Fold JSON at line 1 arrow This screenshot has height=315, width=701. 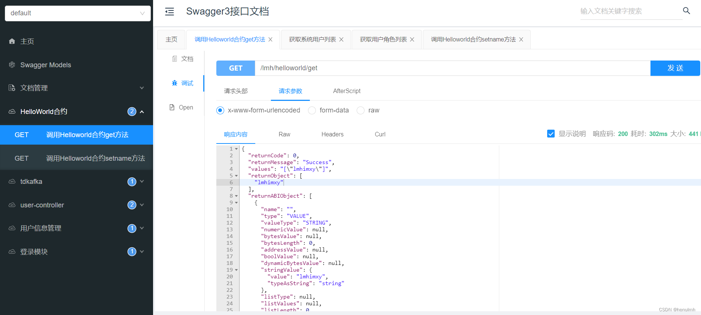point(236,149)
